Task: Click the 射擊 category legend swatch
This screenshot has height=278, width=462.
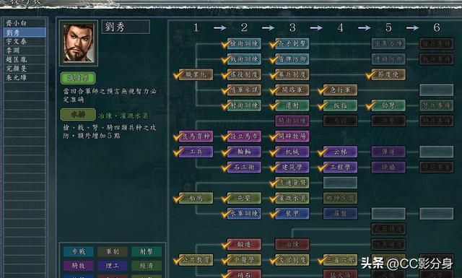Action: pos(147,252)
